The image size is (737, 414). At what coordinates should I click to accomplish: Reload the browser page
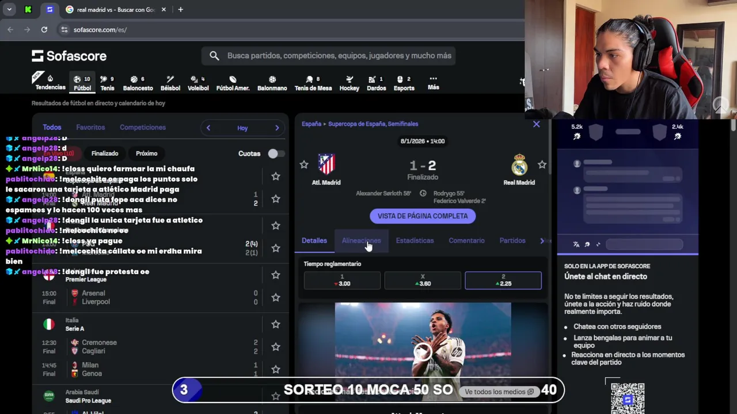[x=44, y=29]
